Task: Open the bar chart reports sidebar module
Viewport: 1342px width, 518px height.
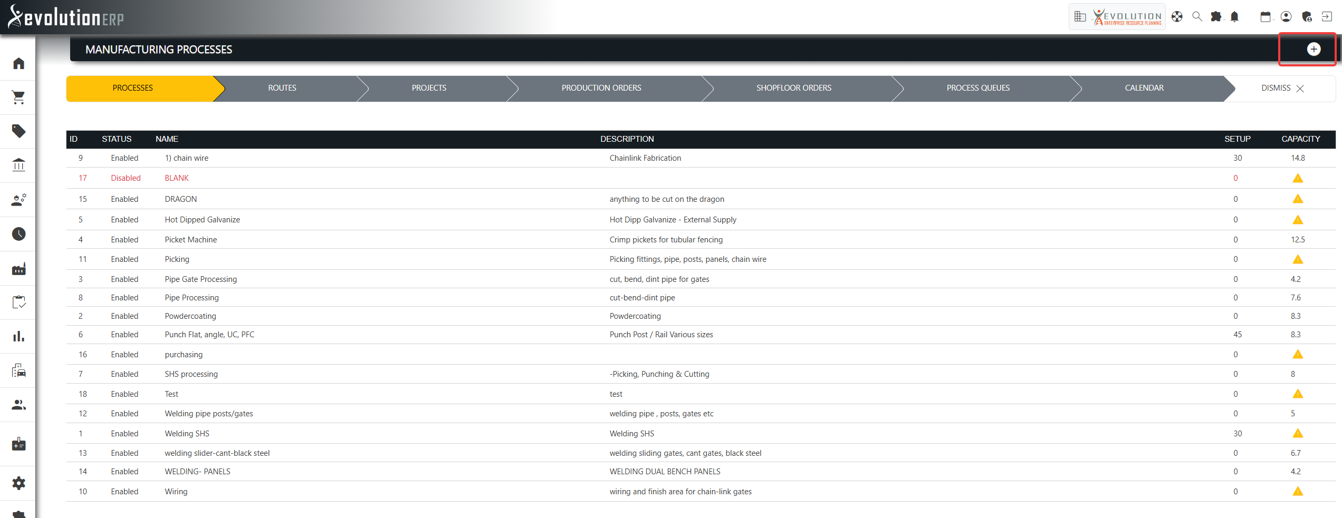Action: pyautogui.click(x=19, y=336)
